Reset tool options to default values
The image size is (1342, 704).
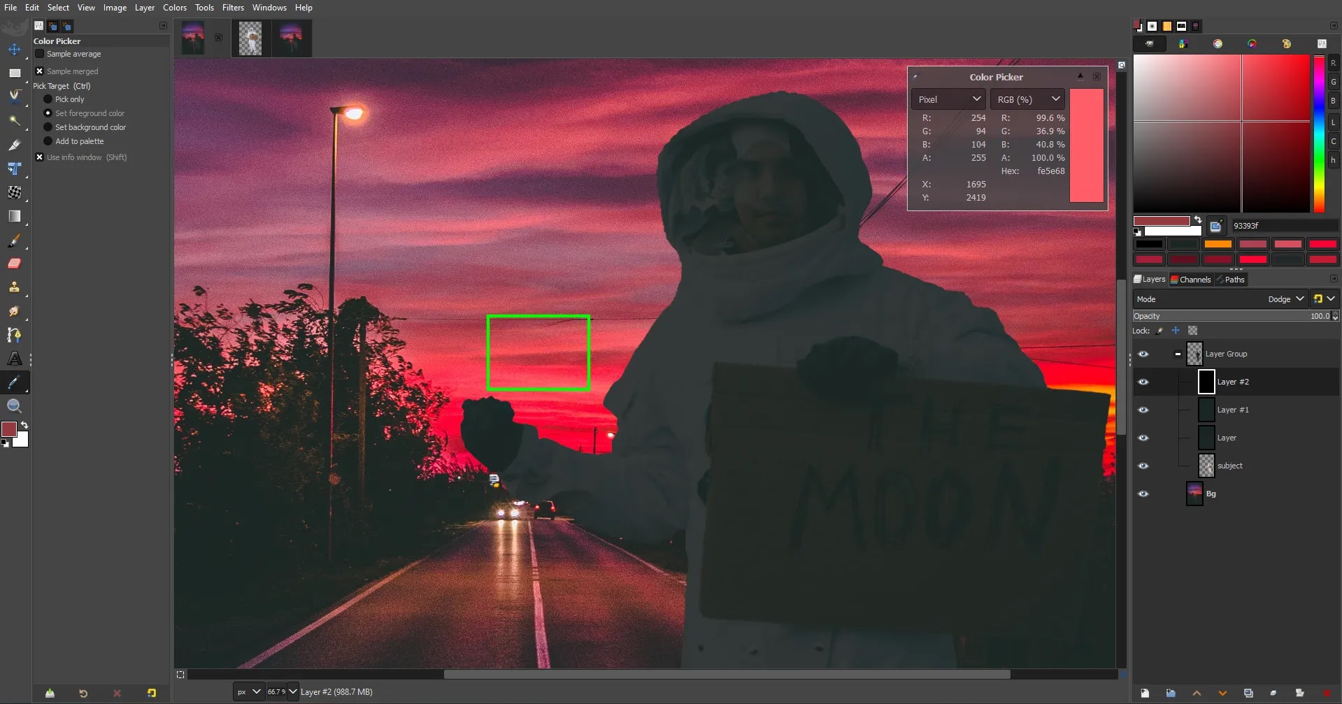tap(152, 693)
